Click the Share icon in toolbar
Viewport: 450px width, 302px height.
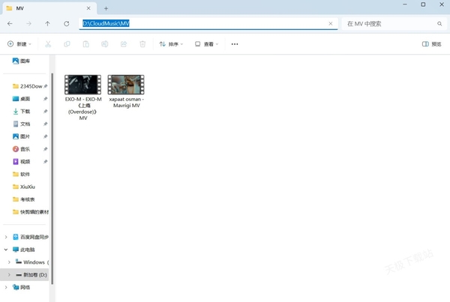pyautogui.click(x=124, y=44)
